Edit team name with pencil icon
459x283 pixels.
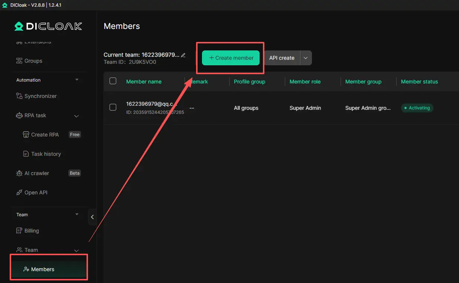pos(183,55)
